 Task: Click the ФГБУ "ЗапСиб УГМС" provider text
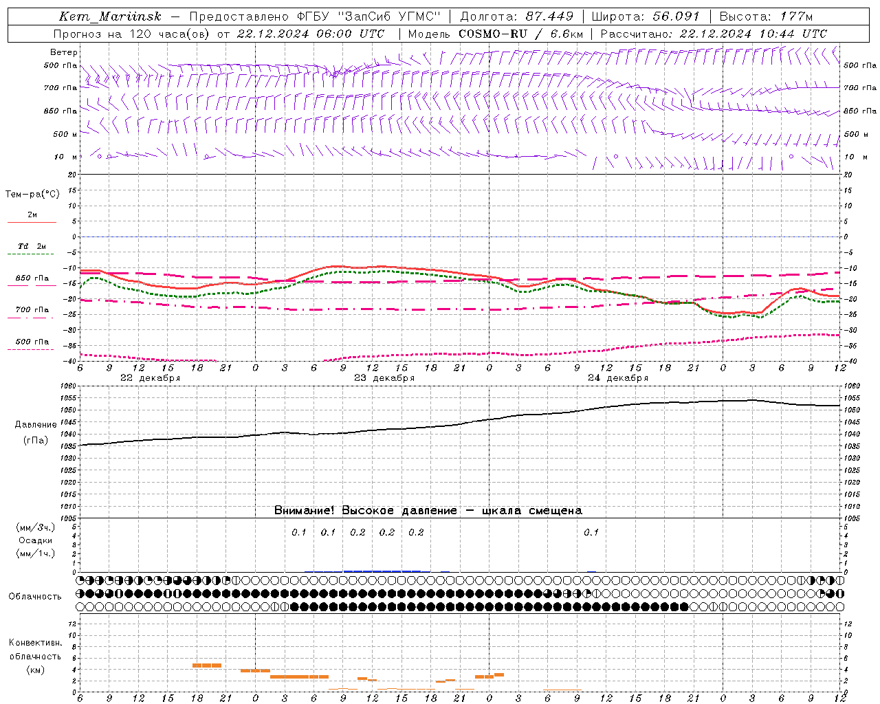367,16
